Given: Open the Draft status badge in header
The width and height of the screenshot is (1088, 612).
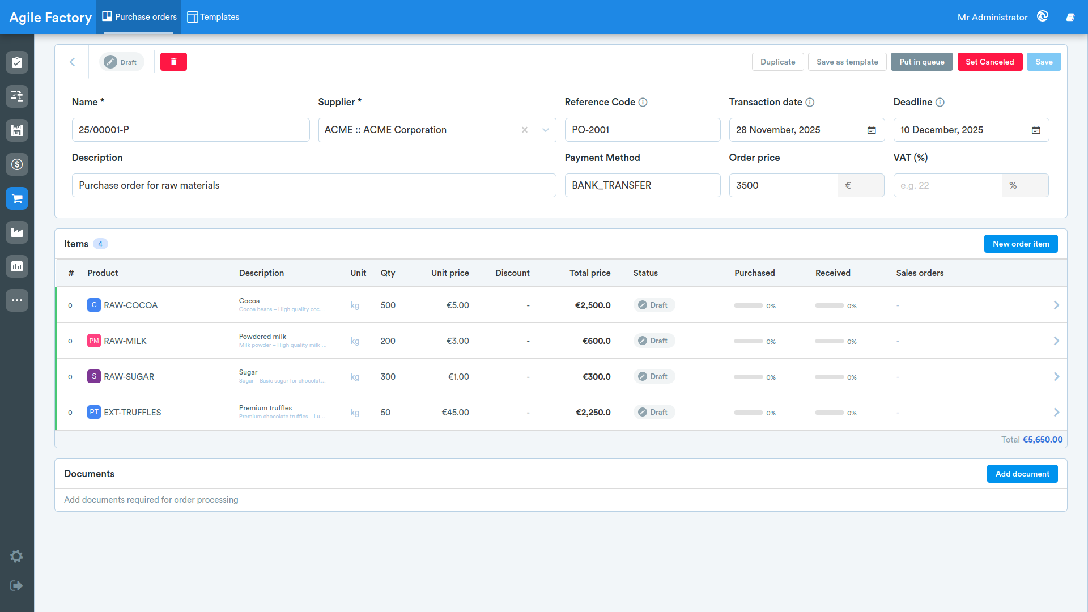Looking at the screenshot, I should (121, 62).
